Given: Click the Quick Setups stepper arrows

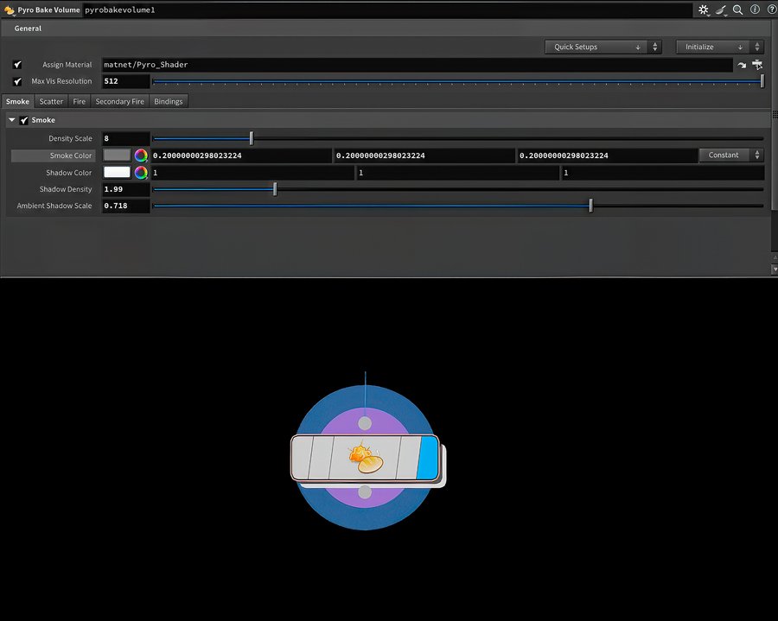Looking at the screenshot, I should [655, 48].
